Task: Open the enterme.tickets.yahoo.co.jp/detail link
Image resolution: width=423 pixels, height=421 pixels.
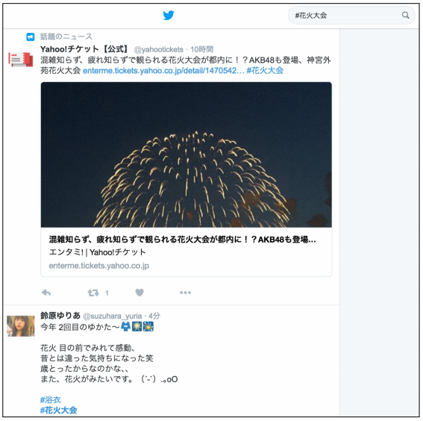Action: coord(163,71)
